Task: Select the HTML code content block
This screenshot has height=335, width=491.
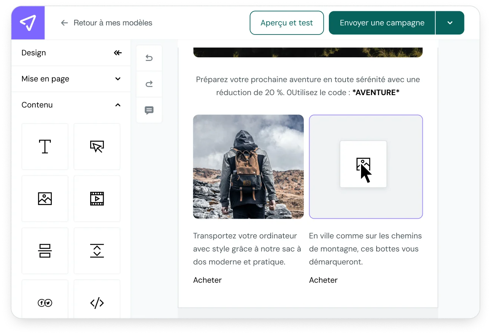Action: pyautogui.click(x=97, y=299)
